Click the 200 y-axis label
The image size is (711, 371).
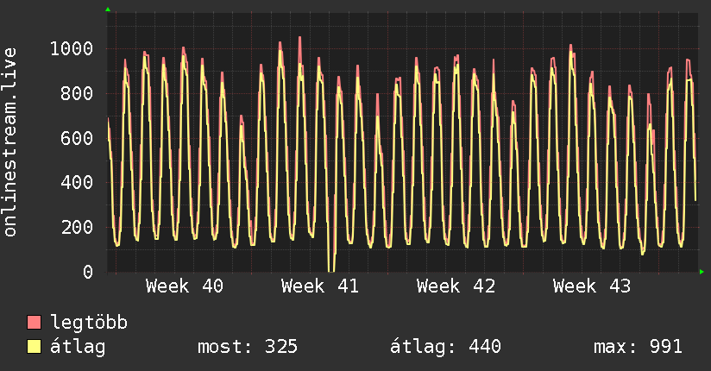tap(77, 227)
